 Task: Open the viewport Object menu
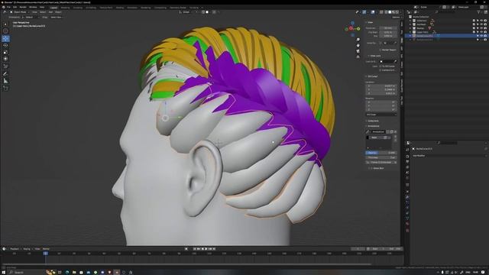58,12
